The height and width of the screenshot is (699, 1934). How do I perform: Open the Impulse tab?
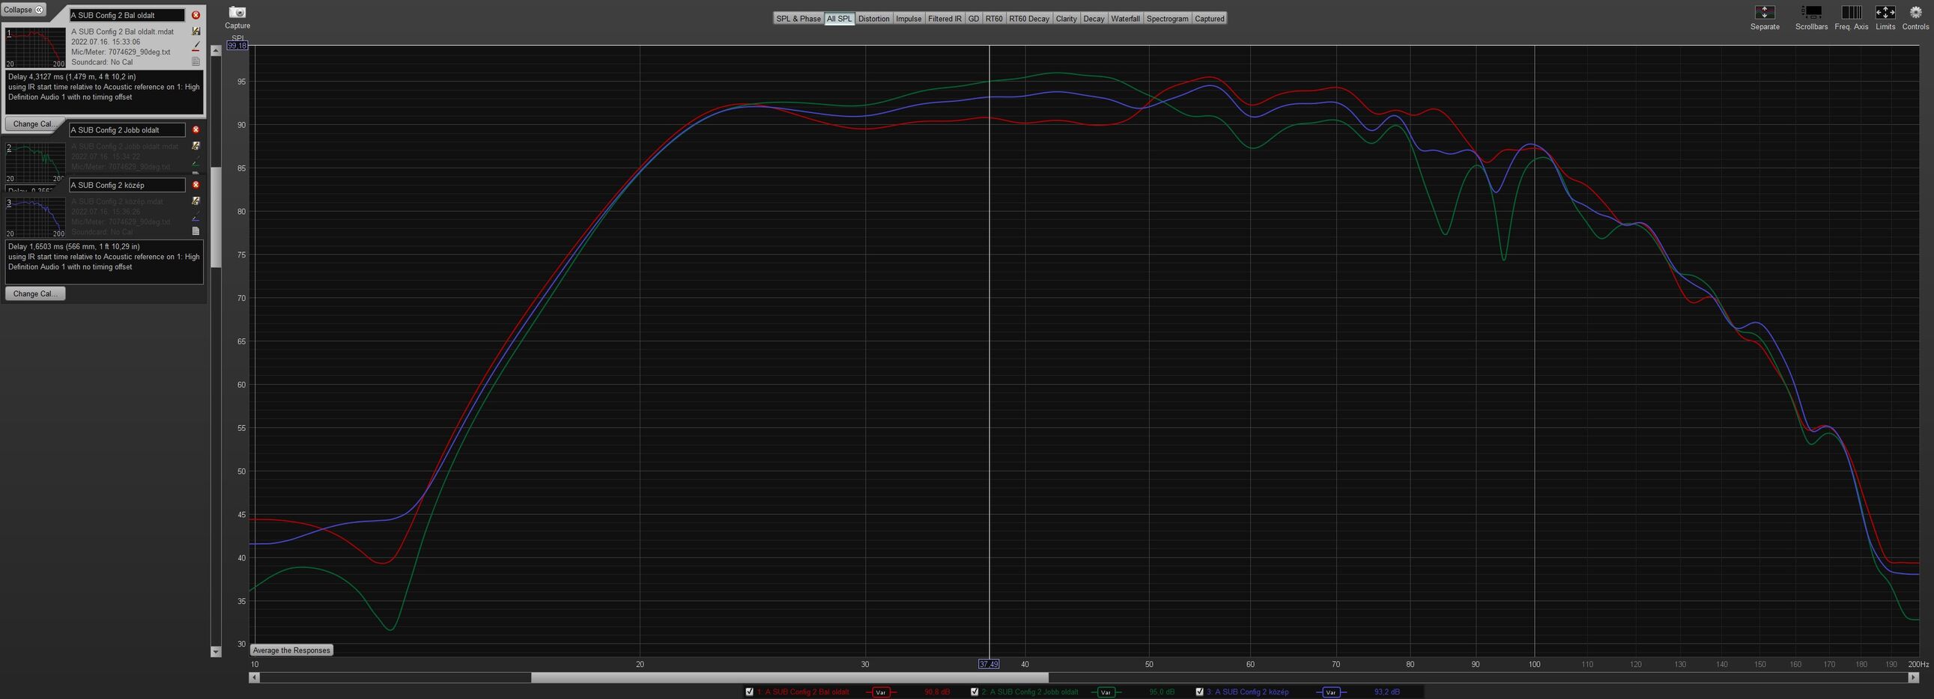click(909, 19)
